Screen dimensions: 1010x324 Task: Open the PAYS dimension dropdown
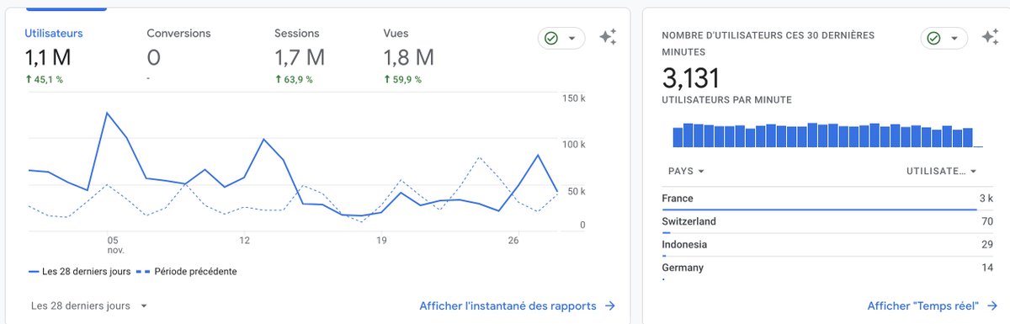coord(686,171)
